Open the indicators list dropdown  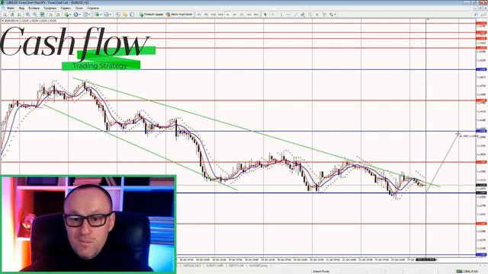coord(68,14)
